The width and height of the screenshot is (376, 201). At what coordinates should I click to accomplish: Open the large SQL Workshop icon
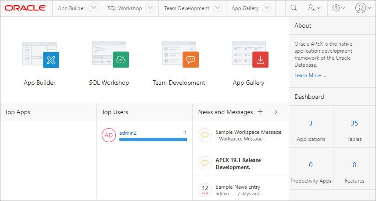tap(111, 55)
